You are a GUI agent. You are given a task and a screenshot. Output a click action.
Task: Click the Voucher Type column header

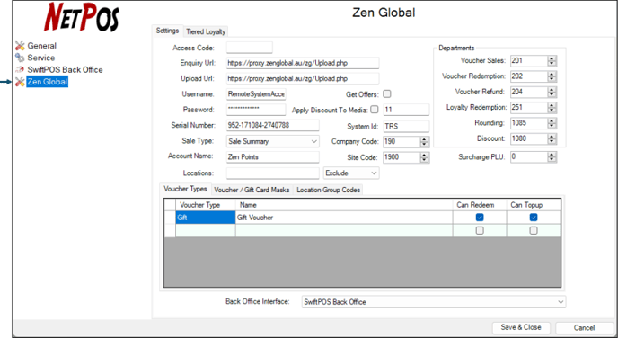coord(206,205)
